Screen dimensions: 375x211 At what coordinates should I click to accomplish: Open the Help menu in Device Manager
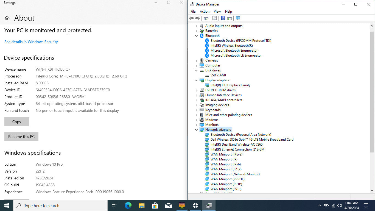pyautogui.click(x=228, y=12)
